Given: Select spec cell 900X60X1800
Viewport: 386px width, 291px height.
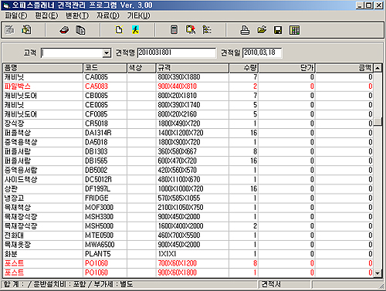Looking at the screenshot, I should [x=178, y=272].
